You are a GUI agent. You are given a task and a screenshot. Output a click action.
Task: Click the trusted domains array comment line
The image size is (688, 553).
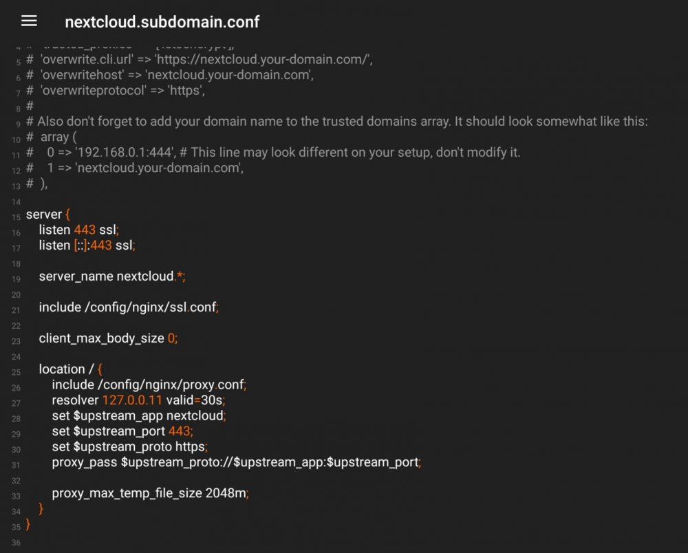[x=336, y=122]
